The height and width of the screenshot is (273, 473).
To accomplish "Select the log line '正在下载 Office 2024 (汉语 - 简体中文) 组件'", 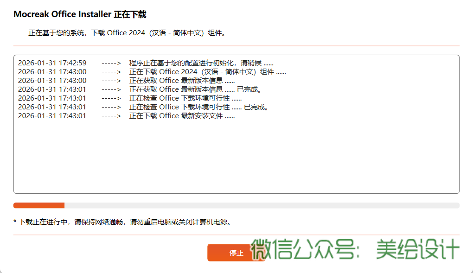I will [x=207, y=72].
